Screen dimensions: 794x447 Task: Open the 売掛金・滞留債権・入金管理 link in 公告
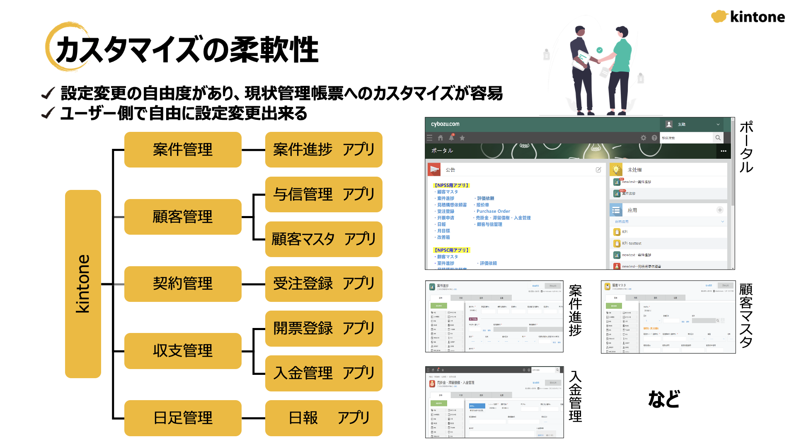[x=503, y=218]
